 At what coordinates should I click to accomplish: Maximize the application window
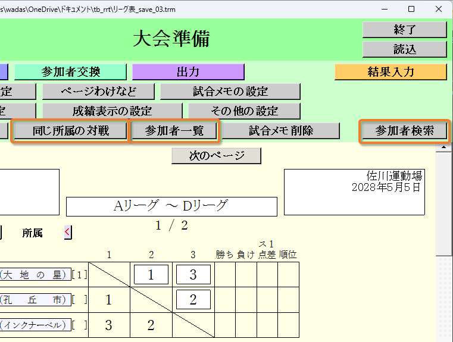[x=411, y=10]
